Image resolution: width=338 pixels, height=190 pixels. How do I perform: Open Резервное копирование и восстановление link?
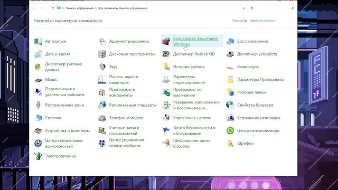(196, 105)
